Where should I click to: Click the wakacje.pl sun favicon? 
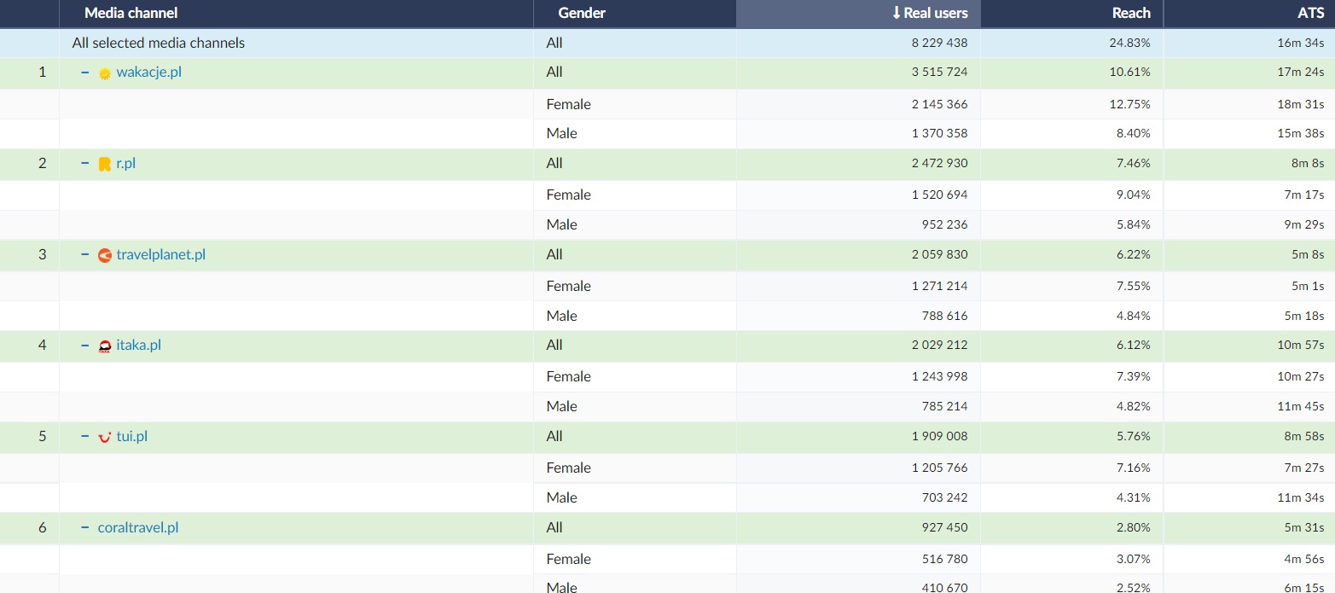pos(105,73)
